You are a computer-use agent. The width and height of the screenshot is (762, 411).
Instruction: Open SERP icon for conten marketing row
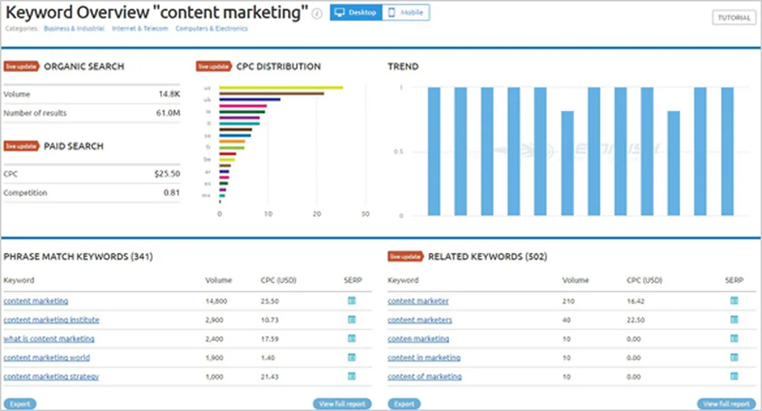click(x=734, y=339)
